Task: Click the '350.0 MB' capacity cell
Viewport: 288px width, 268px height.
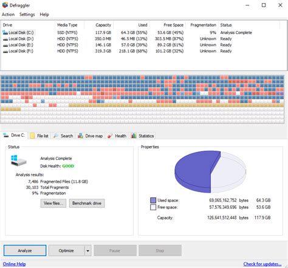Action: pyautogui.click(x=103, y=39)
